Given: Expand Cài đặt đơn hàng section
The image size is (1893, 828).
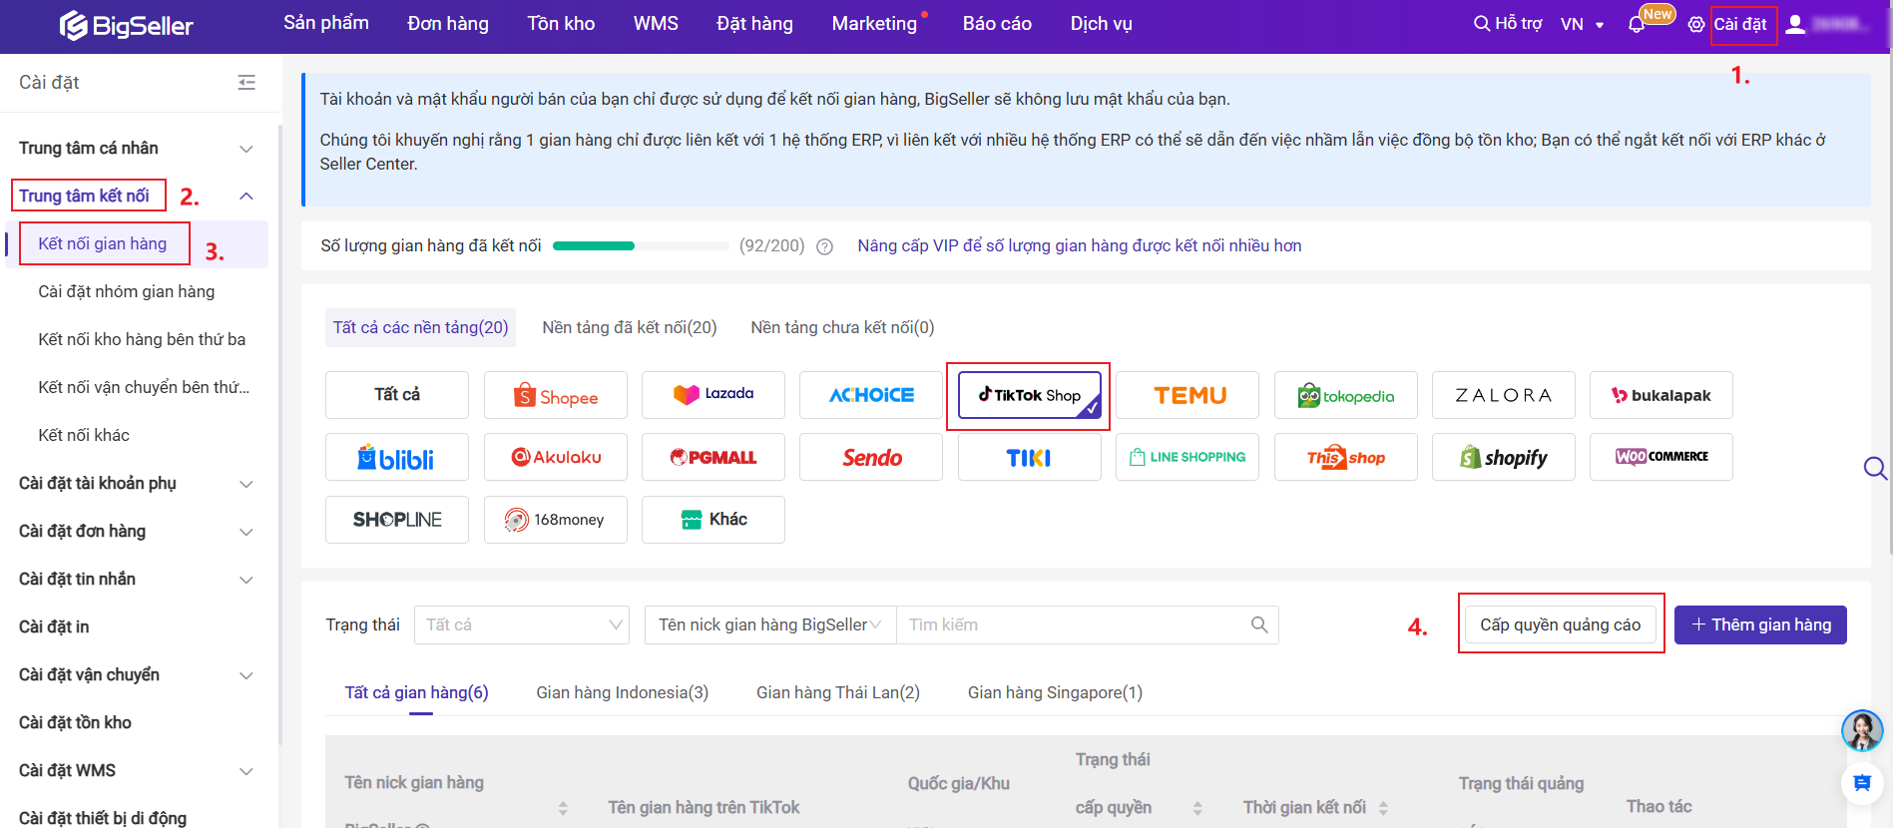Looking at the screenshot, I should click(x=246, y=532).
